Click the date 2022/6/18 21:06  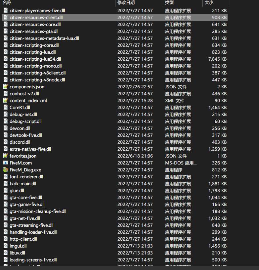coord(135,156)
